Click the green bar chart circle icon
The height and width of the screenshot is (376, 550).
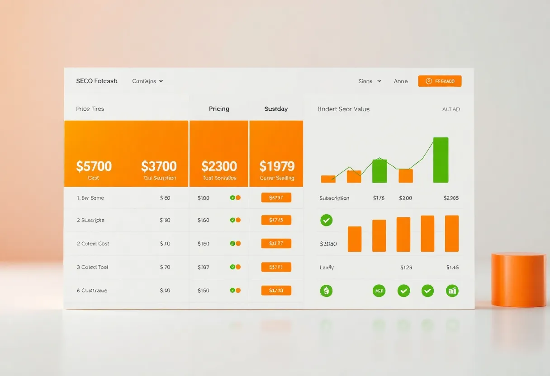tap(452, 291)
